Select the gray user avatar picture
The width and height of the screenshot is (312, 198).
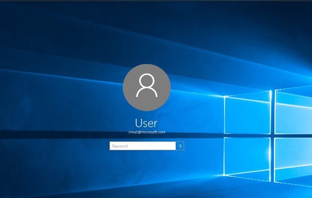pyautogui.click(x=147, y=88)
